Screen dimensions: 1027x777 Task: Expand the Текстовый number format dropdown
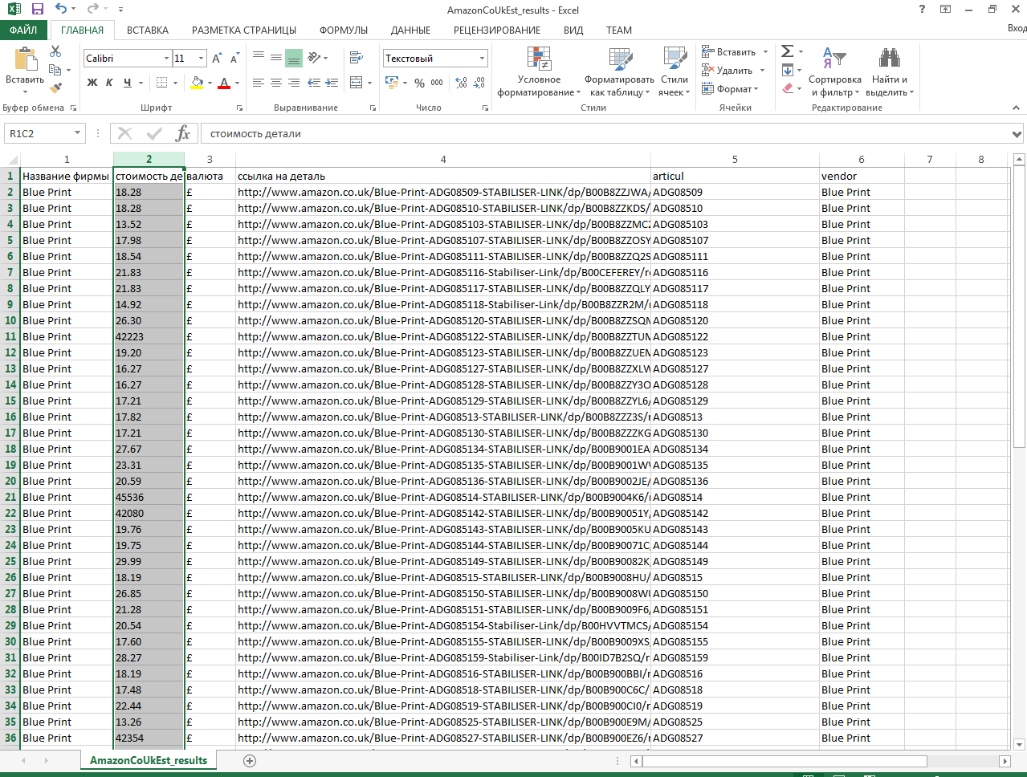tap(482, 59)
